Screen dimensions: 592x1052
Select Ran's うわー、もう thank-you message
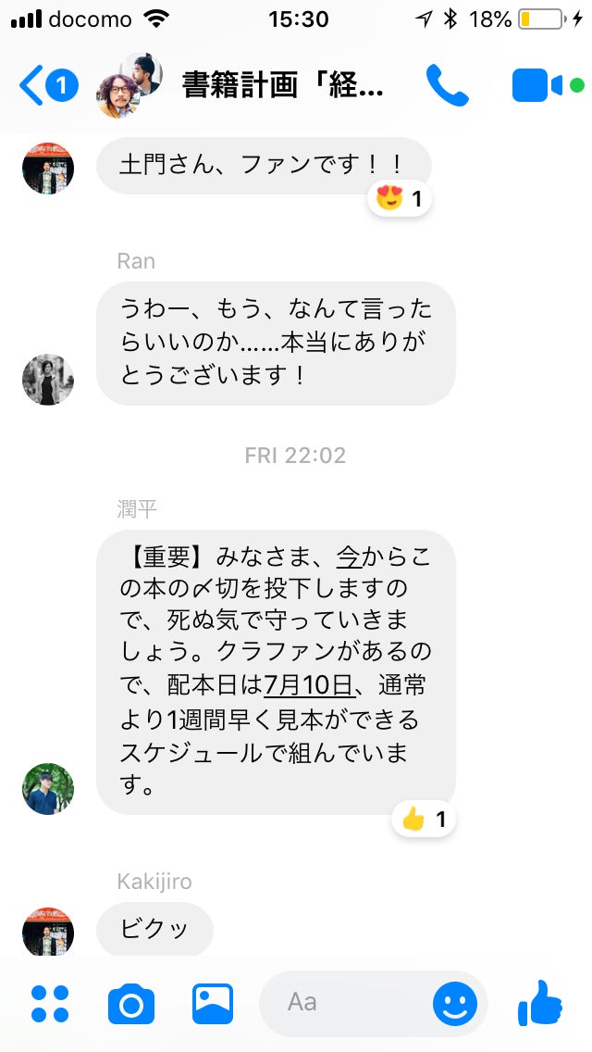[x=276, y=344]
